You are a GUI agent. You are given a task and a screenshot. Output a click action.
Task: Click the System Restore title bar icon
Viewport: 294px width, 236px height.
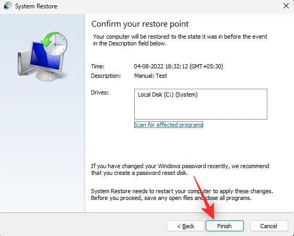pos(8,6)
